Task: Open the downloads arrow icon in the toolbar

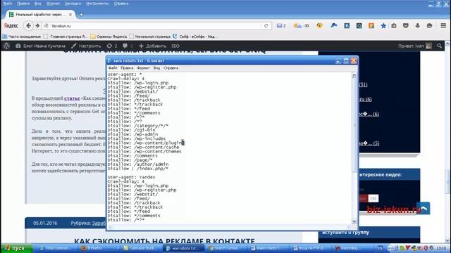Action: point(417,25)
